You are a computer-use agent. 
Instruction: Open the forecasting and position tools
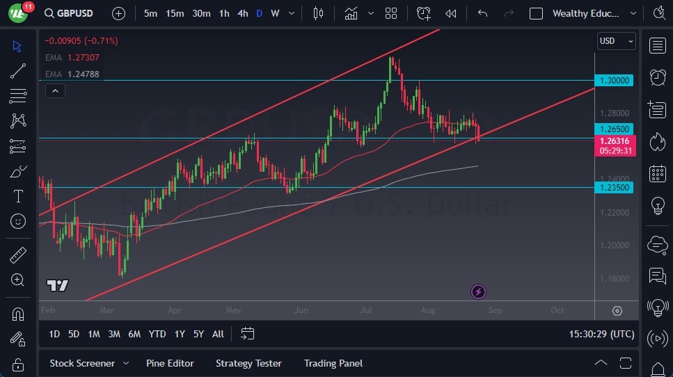[17, 146]
